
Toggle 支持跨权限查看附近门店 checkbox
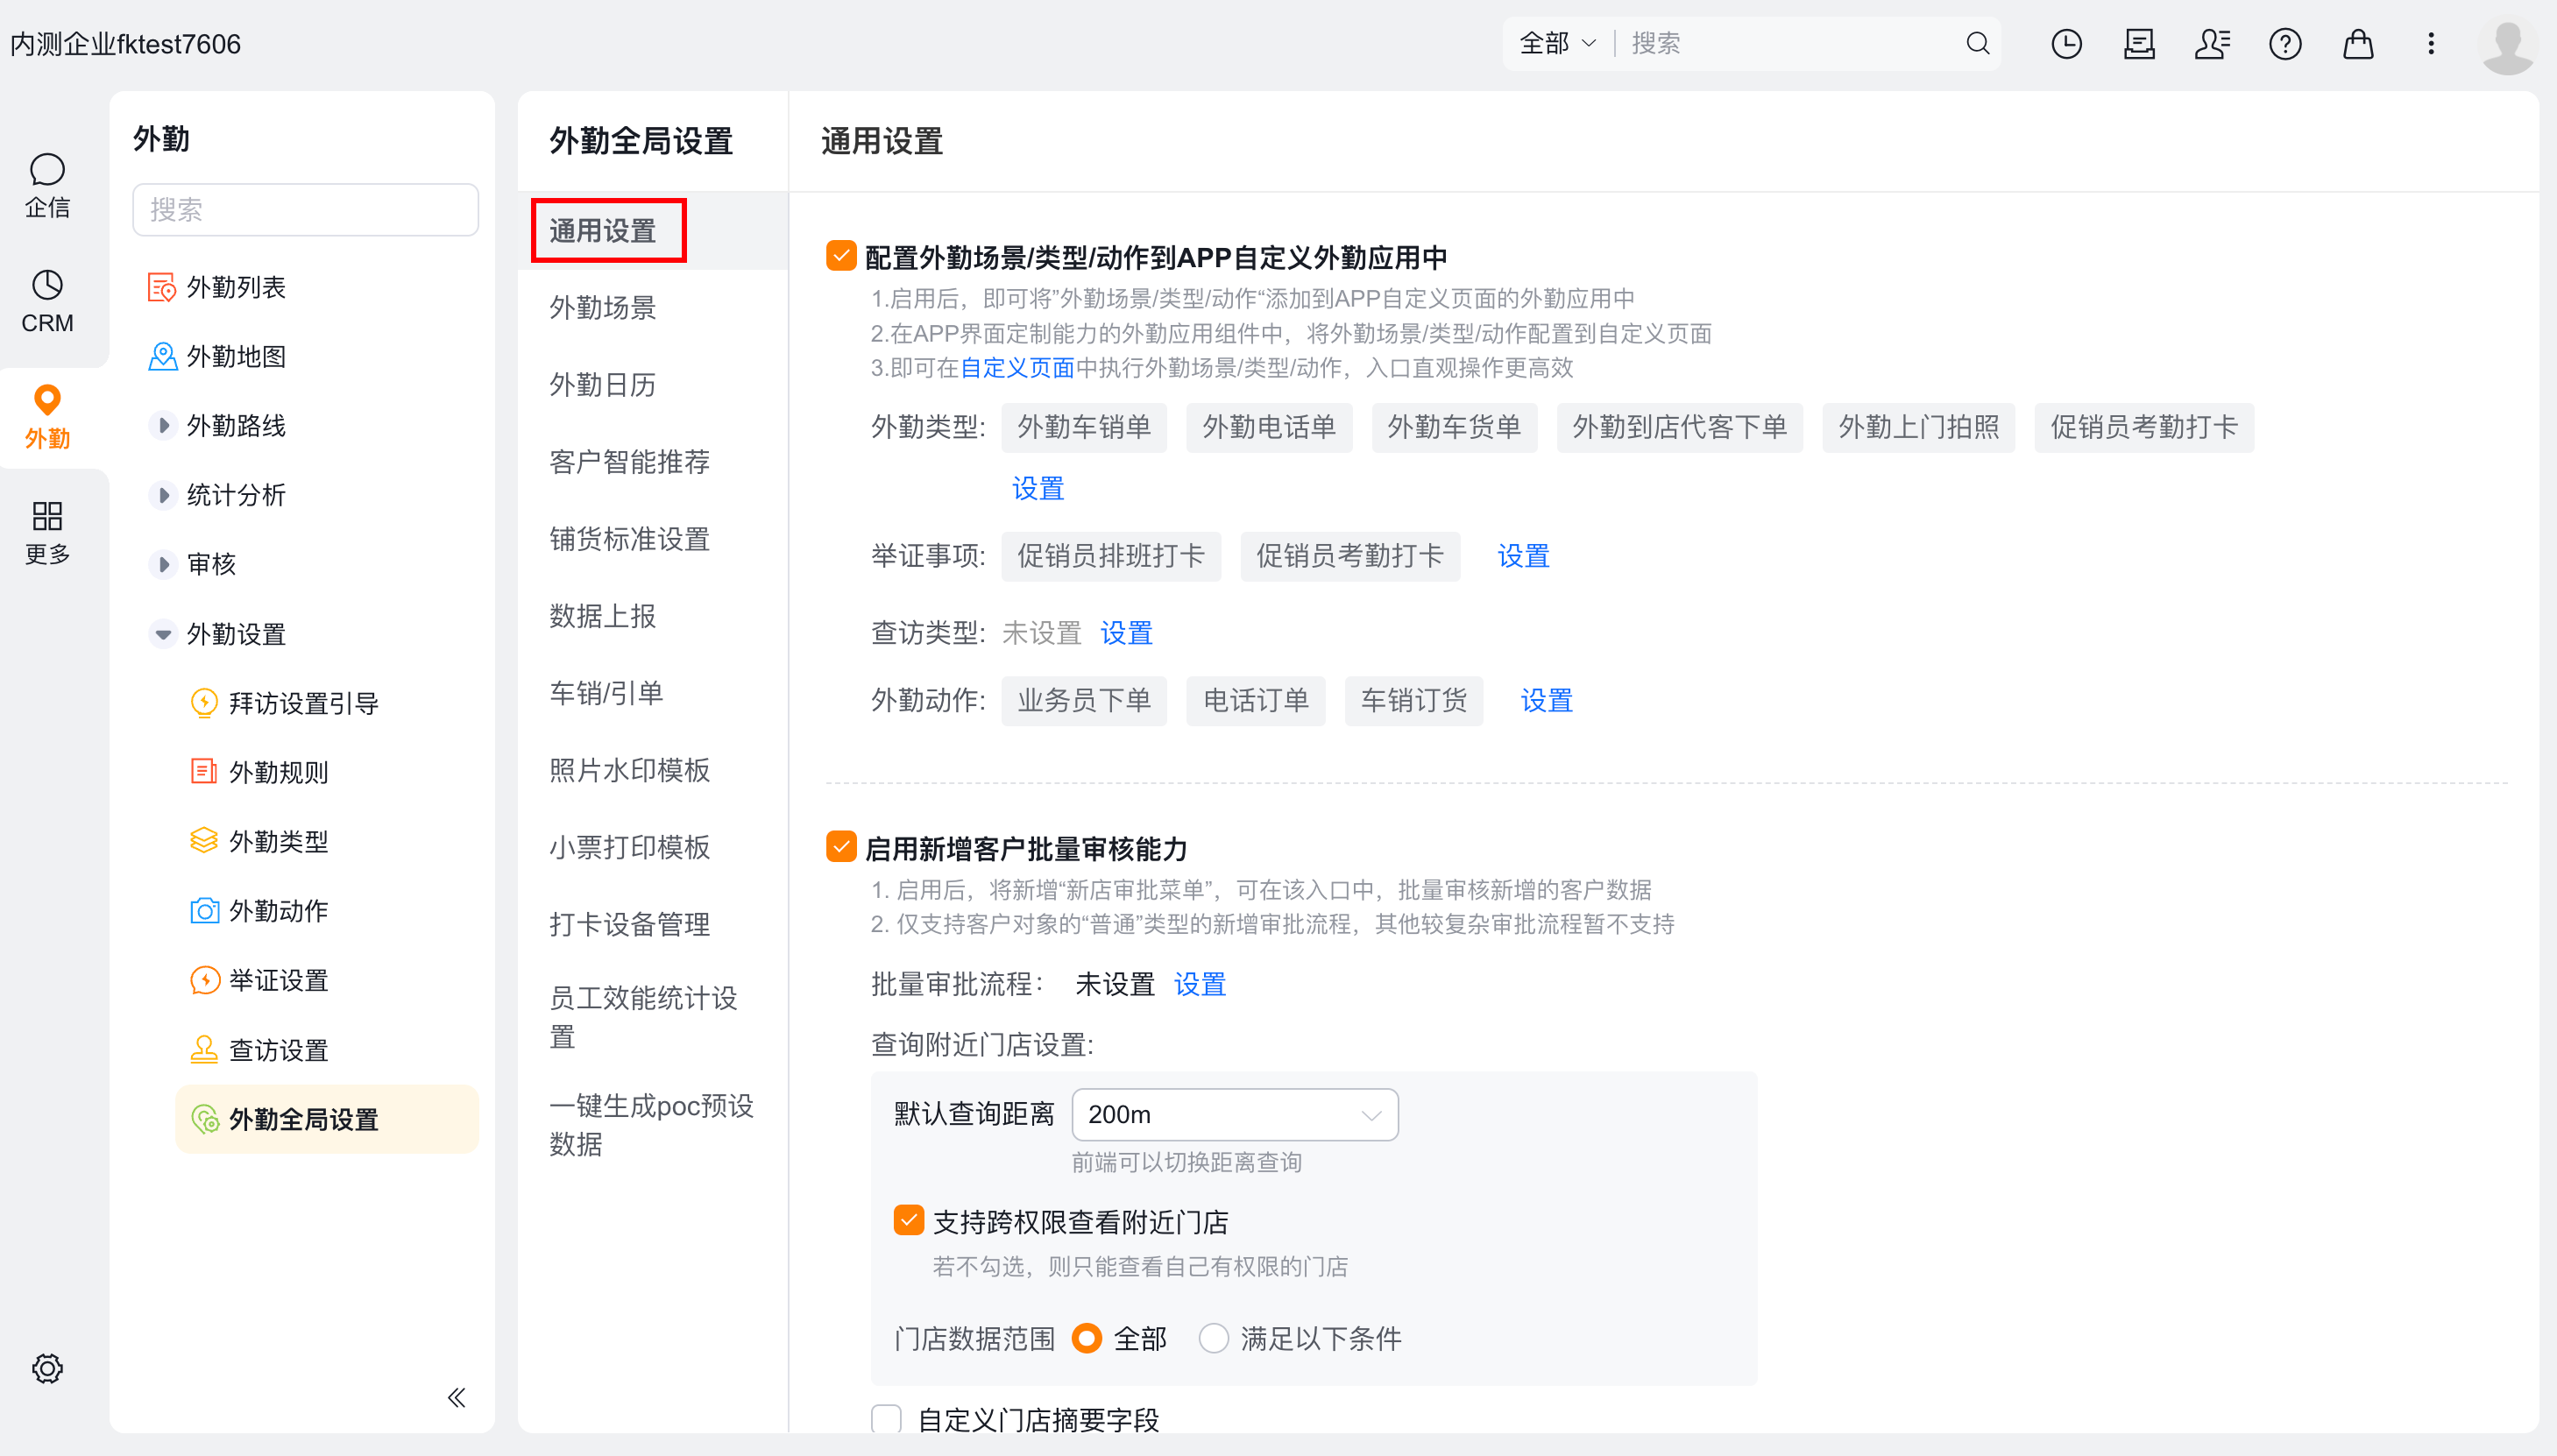[908, 1220]
